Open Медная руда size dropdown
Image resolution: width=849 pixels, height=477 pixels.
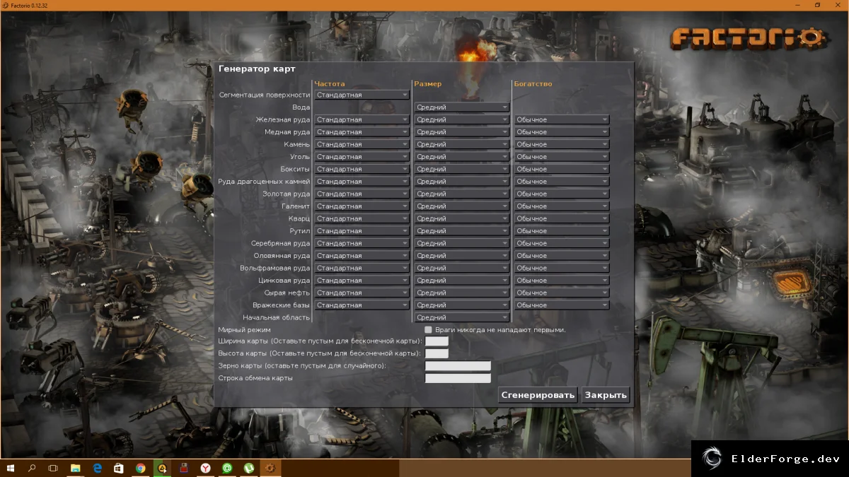tap(462, 132)
